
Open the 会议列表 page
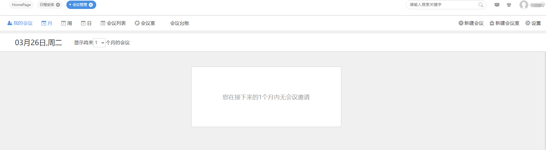[113, 23]
